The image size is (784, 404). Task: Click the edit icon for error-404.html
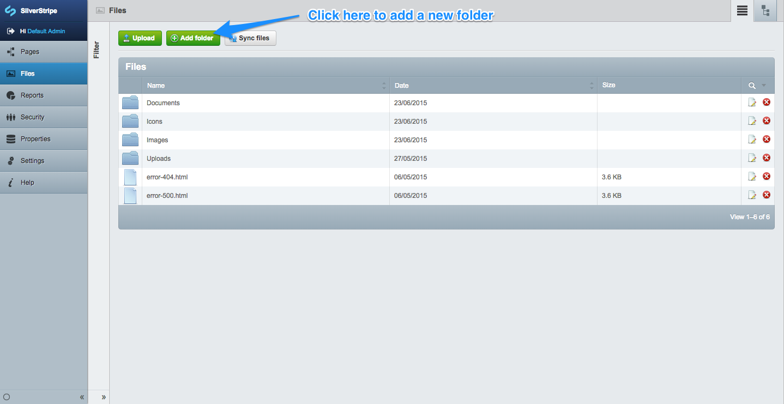coord(752,176)
